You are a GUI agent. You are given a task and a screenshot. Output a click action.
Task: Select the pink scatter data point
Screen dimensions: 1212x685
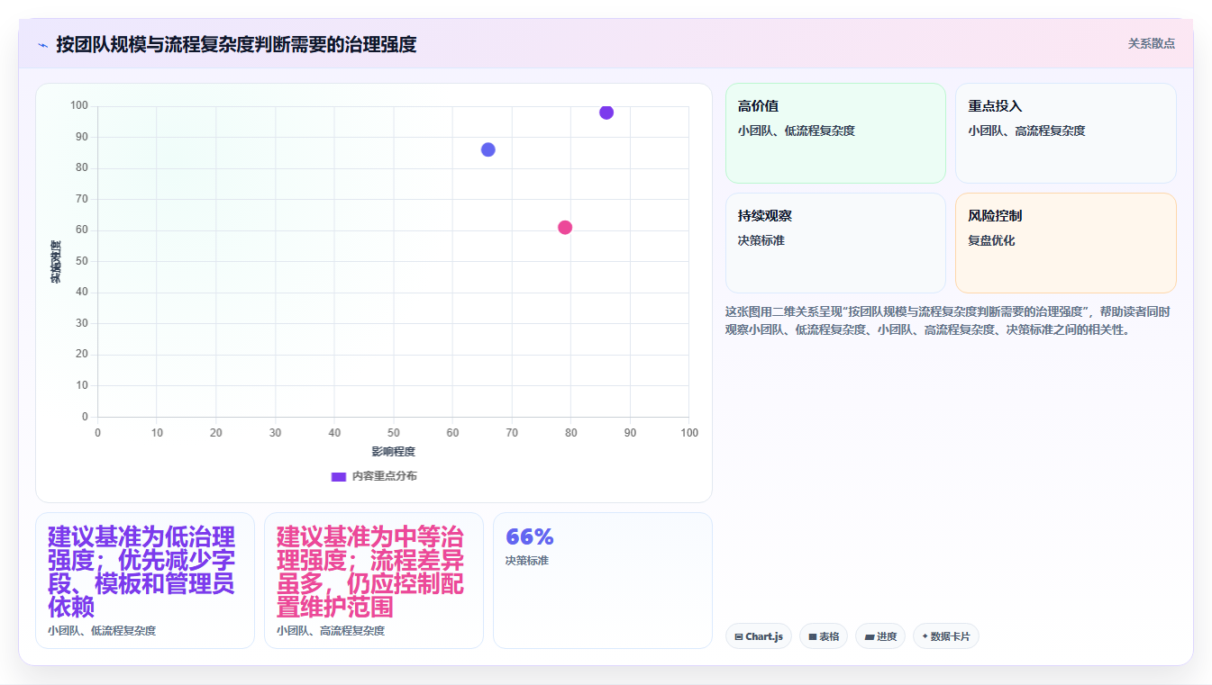click(565, 227)
